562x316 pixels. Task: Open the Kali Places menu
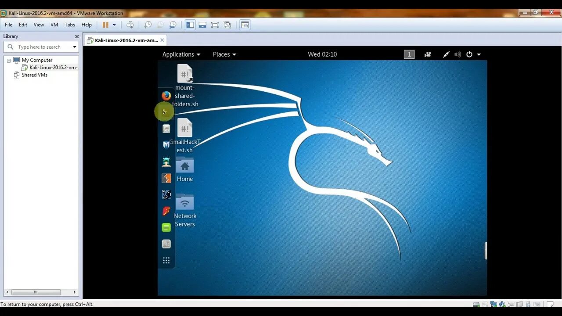pos(224,54)
